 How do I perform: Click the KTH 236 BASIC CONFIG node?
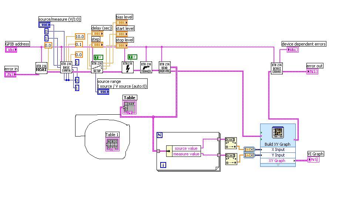click(66, 67)
